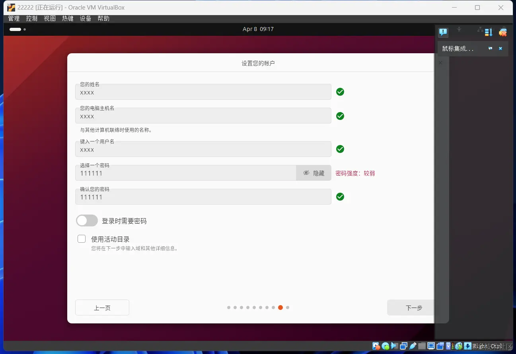
Task: Open the 热键 menu
Action: click(68, 19)
